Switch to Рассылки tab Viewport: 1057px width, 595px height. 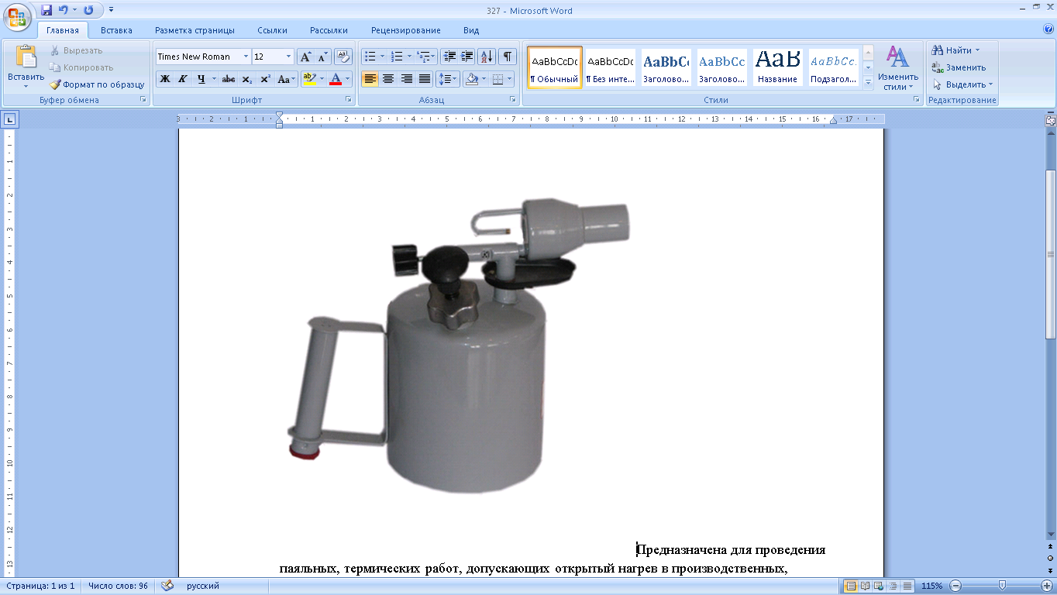[329, 30]
